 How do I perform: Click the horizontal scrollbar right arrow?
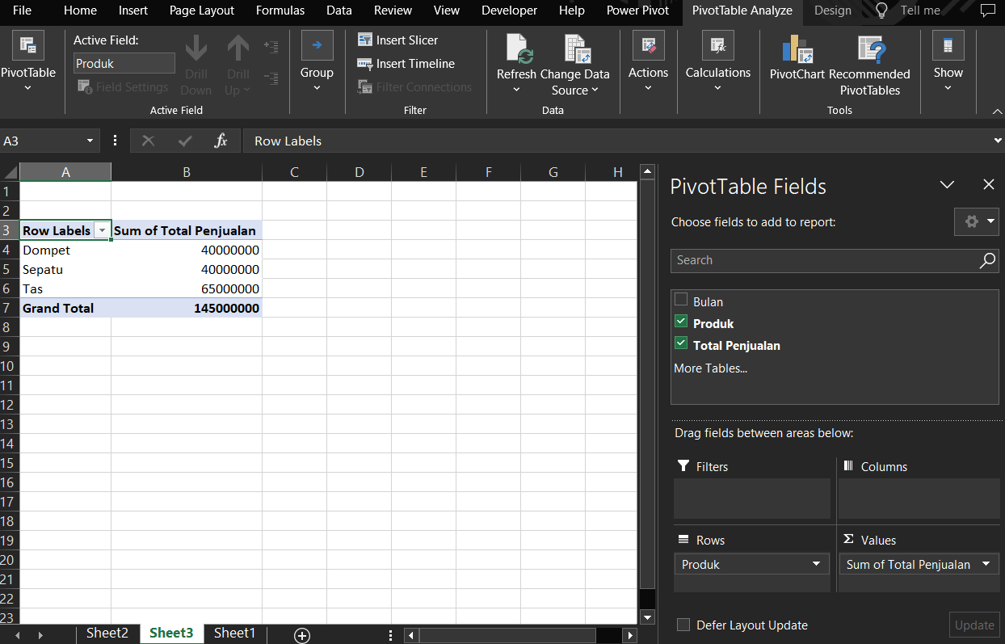(x=629, y=635)
